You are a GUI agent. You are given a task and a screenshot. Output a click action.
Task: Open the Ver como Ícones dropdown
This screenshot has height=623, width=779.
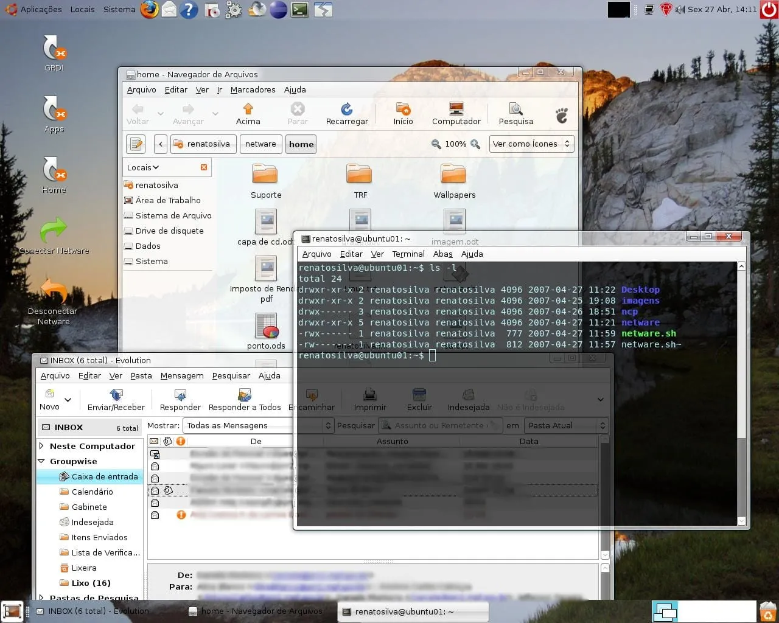(531, 144)
